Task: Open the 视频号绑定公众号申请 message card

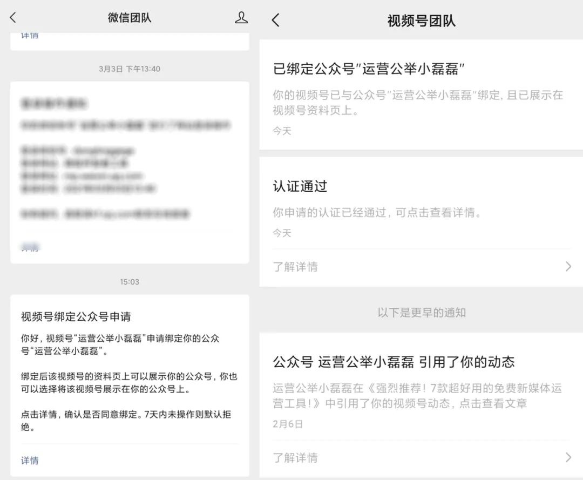Action: [130, 378]
